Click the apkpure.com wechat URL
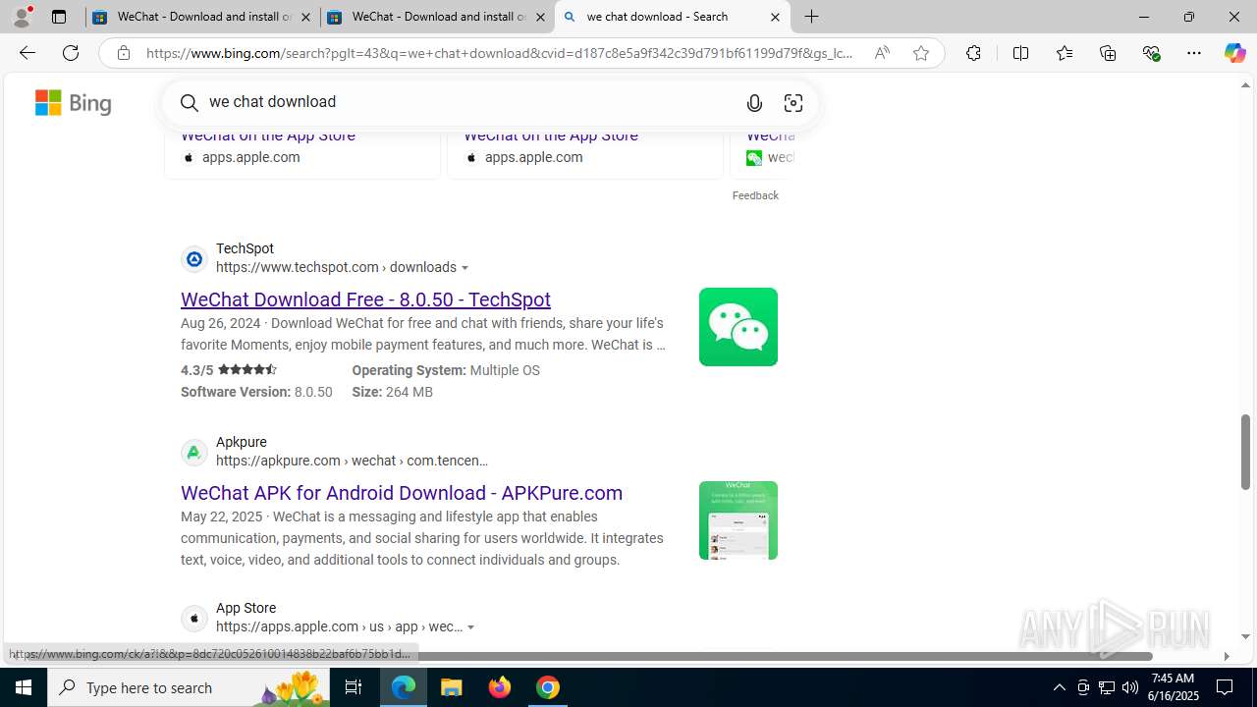Viewport: 1257px width, 707px height. (x=352, y=461)
